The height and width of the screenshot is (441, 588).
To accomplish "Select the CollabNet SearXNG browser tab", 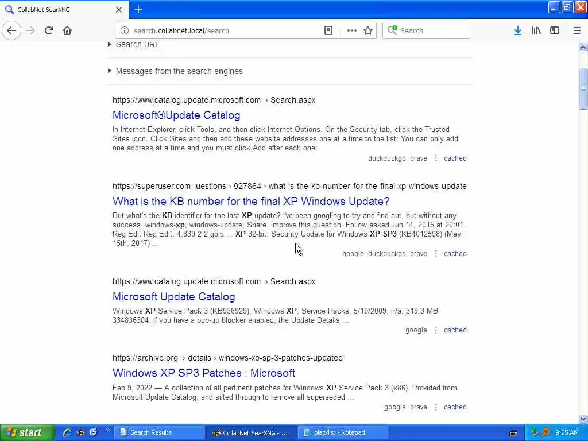I will 64,9.
